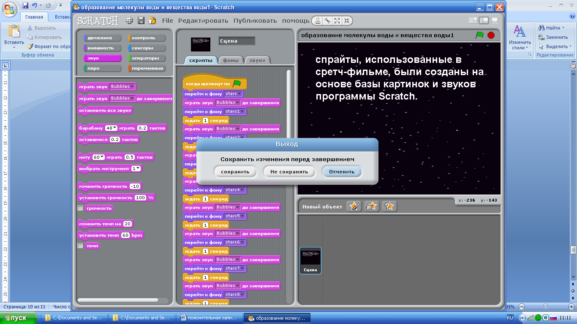The height and width of the screenshot is (324, 577).
Task: Switch to the звуки tab
Action: click(257, 60)
